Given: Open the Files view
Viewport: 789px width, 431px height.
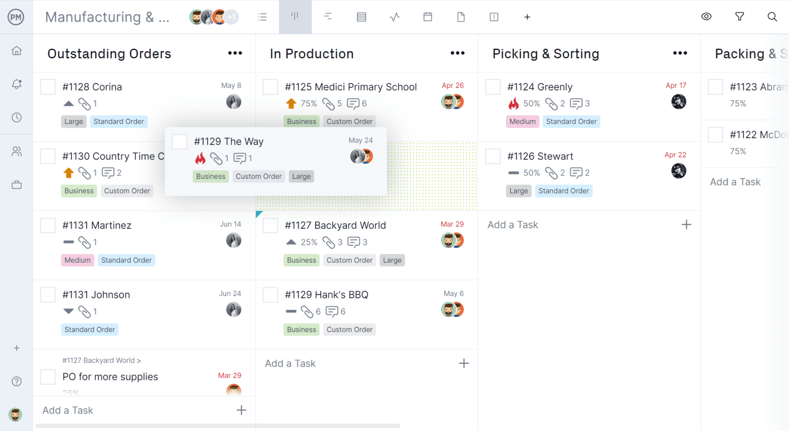Looking at the screenshot, I should (x=461, y=16).
